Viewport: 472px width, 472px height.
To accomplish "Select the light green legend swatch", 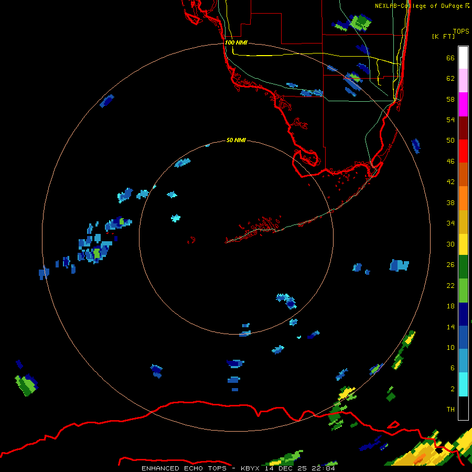I will click(x=463, y=291).
